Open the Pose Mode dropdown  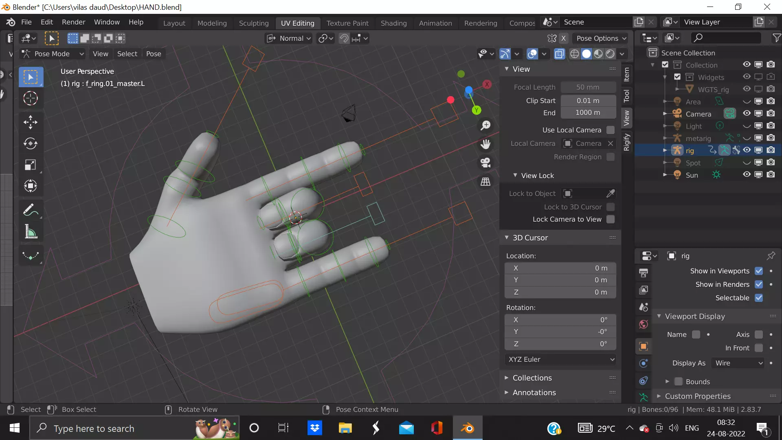[53, 54]
